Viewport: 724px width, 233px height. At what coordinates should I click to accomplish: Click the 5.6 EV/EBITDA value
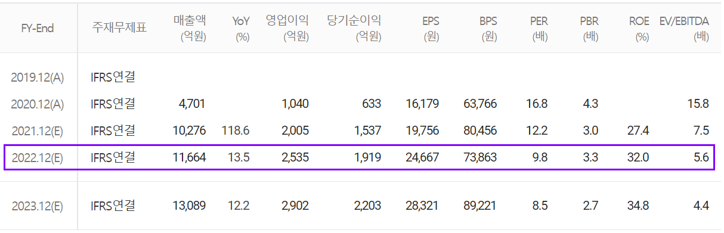pyautogui.click(x=702, y=158)
